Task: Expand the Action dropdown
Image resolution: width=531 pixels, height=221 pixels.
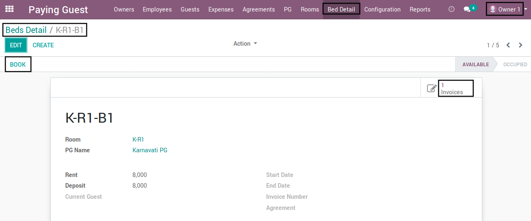Action: pyautogui.click(x=245, y=44)
